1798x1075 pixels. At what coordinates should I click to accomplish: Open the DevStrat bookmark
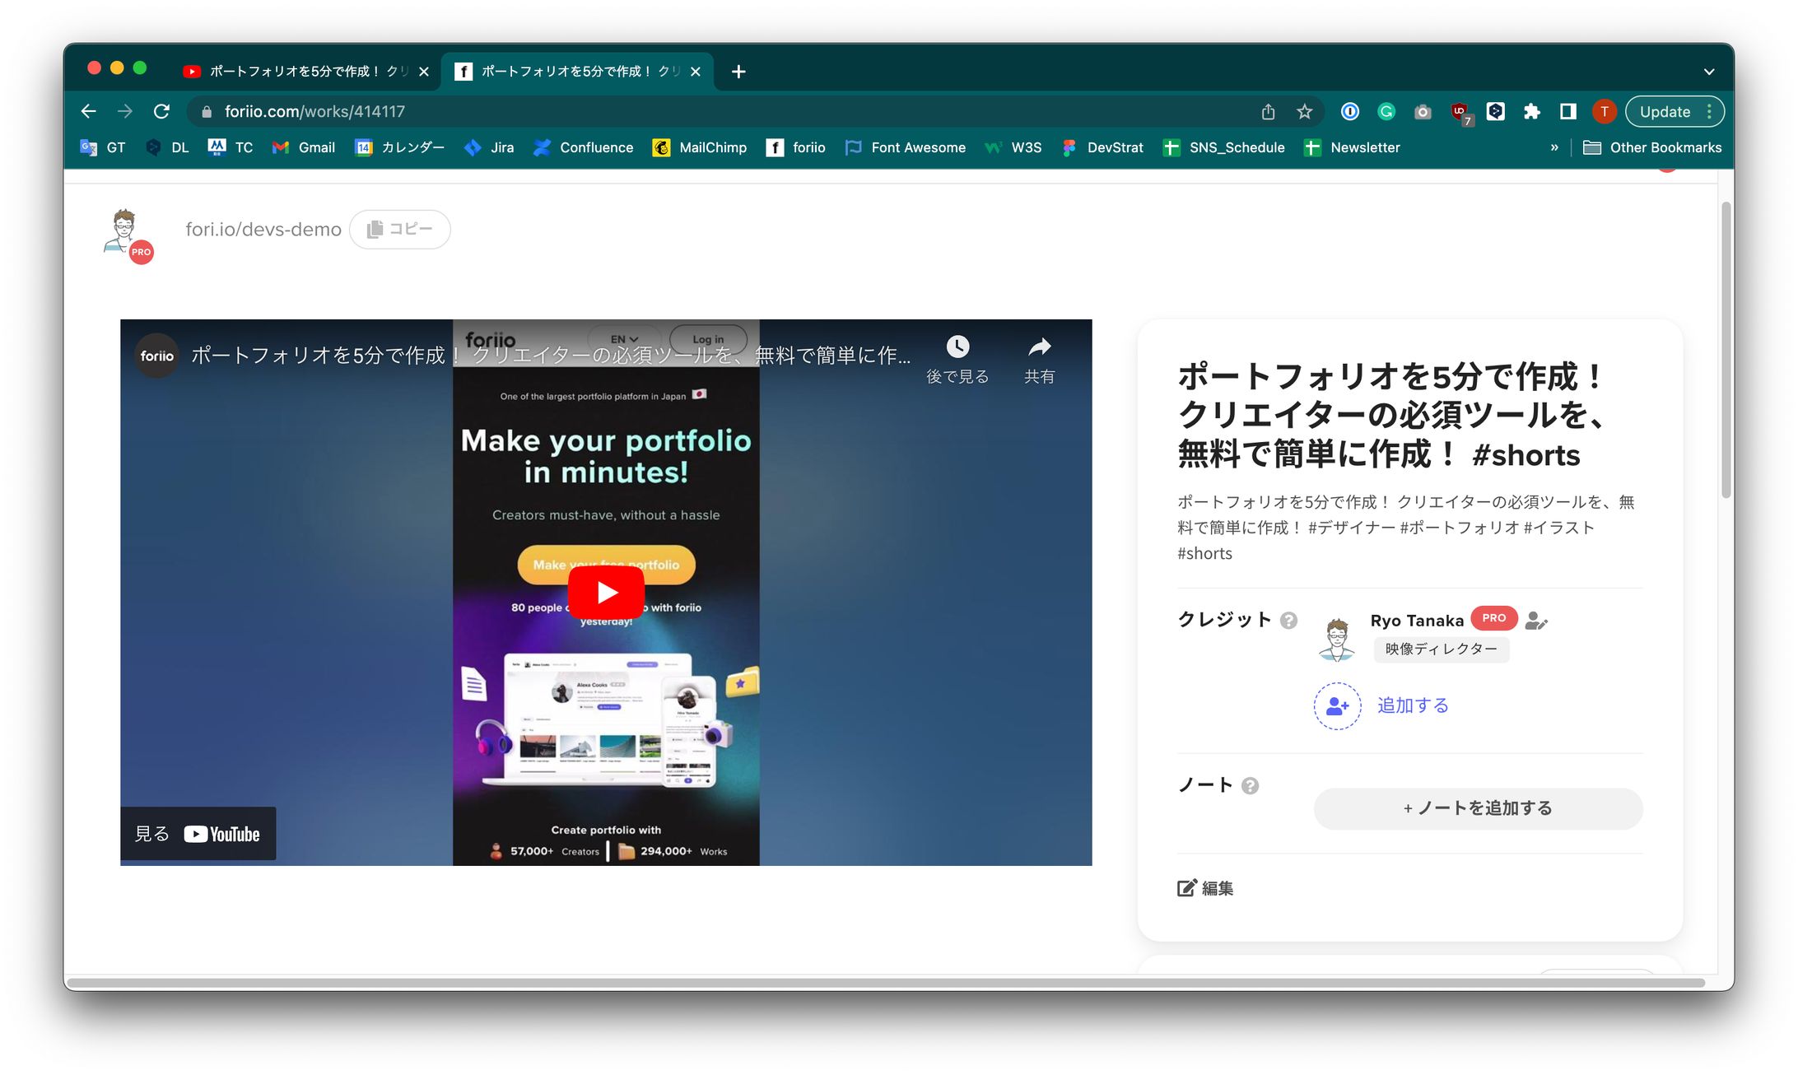pos(1102,147)
